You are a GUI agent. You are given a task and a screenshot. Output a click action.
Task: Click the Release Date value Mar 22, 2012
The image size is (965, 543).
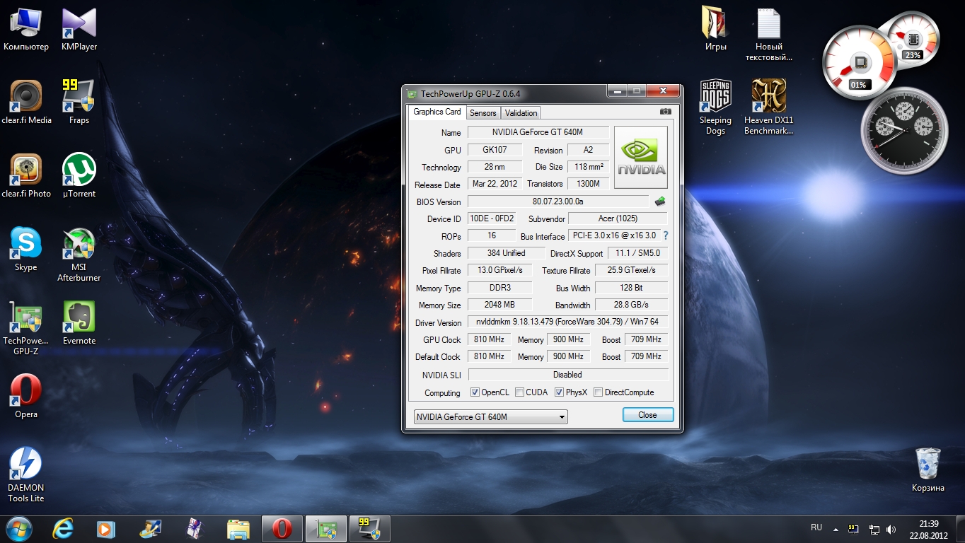click(x=495, y=184)
